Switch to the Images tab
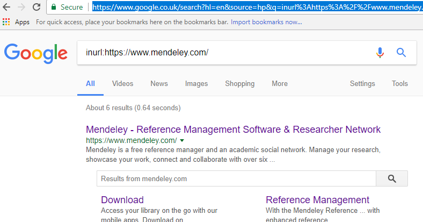The image size is (423, 222). click(x=196, y=83)
